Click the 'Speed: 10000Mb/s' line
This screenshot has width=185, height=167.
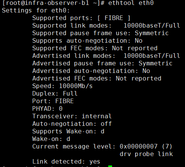[62, 86]
